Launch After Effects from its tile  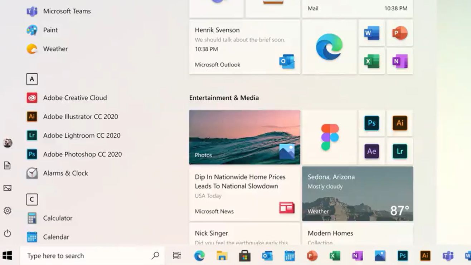pyautogui.click(x=372, y=151)
